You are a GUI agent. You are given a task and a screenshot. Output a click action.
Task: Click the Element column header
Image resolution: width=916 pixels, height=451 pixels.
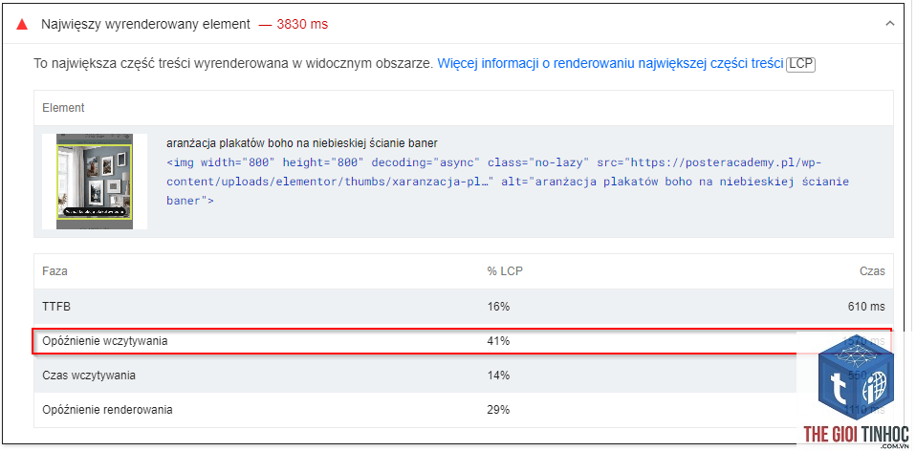(63, 108)
